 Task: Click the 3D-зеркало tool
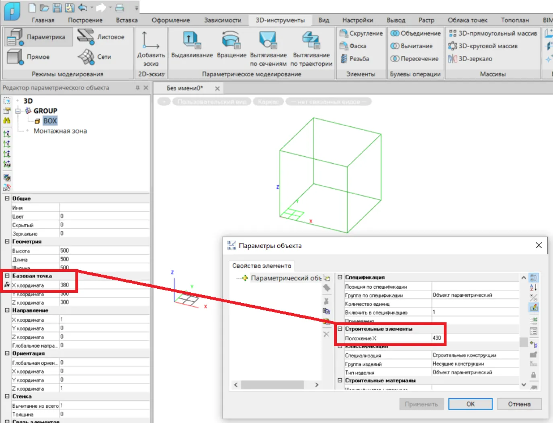pos(470,59)
